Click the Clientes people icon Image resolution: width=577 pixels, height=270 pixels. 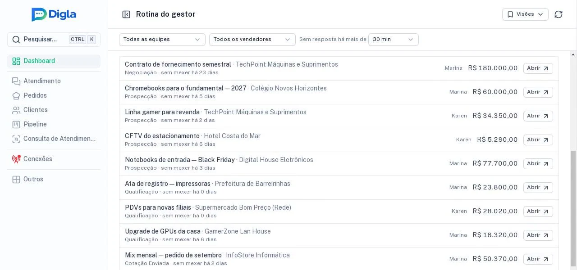(x=16, y=110)
